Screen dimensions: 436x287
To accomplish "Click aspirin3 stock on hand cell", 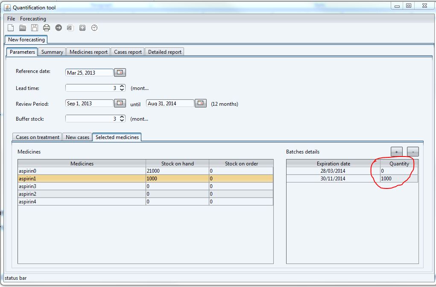I will pyautogui.click(x=177, y=186).
